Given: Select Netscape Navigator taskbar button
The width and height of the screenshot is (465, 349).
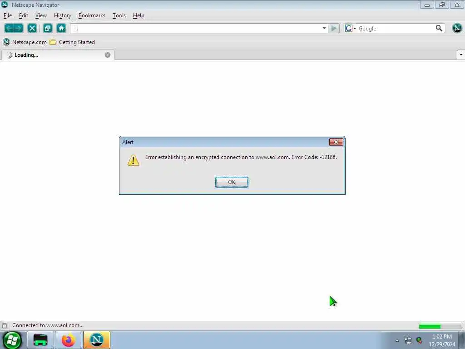Looking at the screenshot, I should (x=97, y=340).
